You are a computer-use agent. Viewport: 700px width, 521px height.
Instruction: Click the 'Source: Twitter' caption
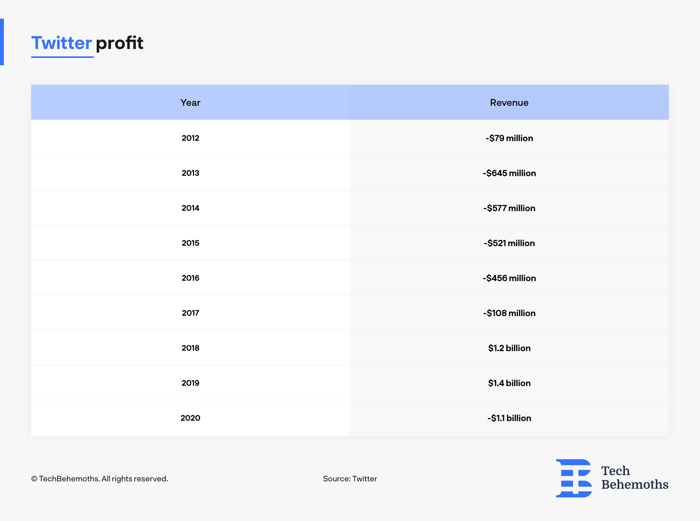click(350, 479)
